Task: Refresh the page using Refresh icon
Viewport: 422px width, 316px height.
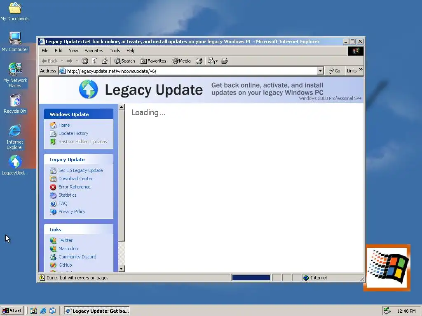Action: (x=95, y=61)
